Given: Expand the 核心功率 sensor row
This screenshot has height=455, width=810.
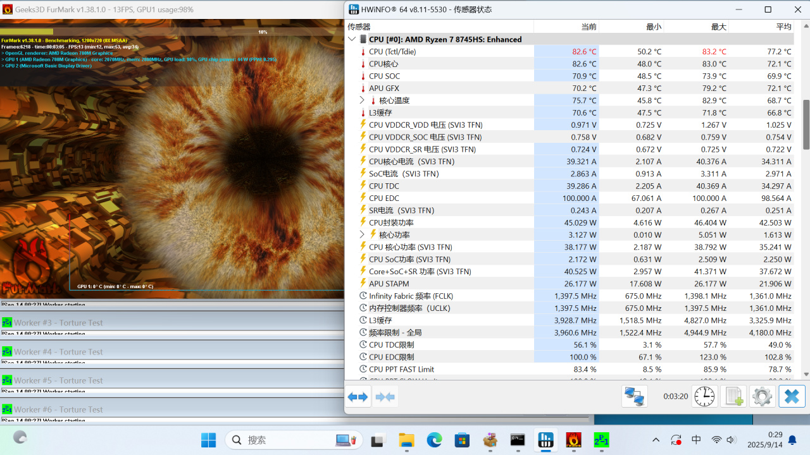Looking at the screenshot, I should (x=362, y=234).
